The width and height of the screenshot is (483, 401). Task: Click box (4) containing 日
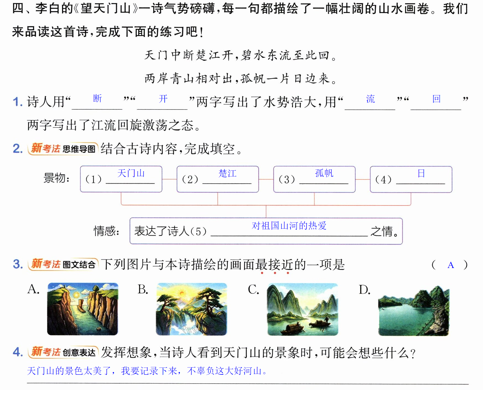tap(411, 179)
